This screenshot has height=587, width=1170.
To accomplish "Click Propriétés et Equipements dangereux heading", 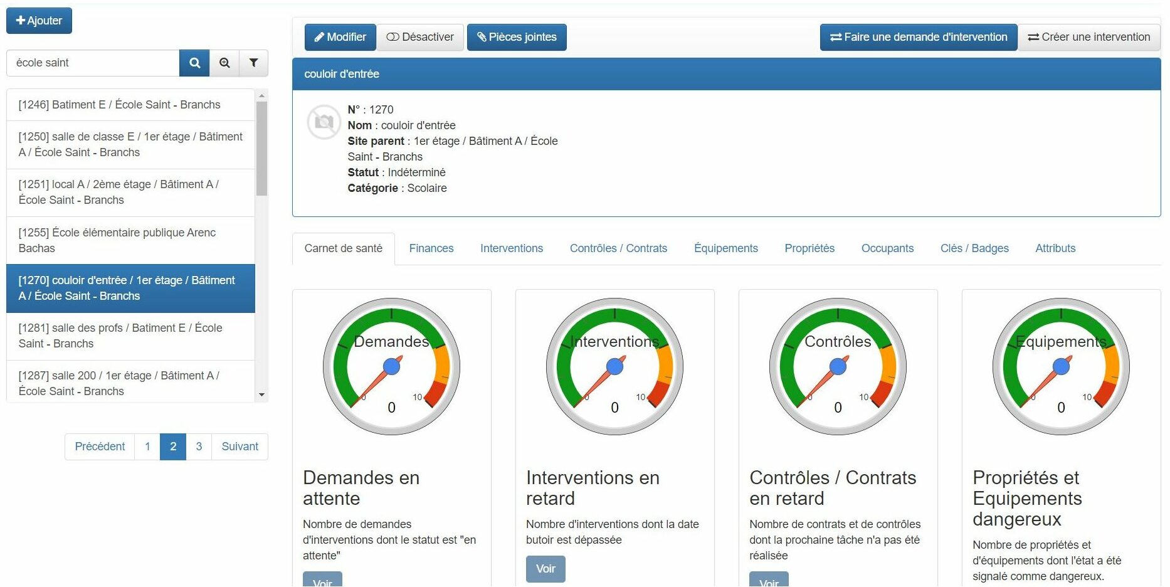I will tap(1027, 498).
